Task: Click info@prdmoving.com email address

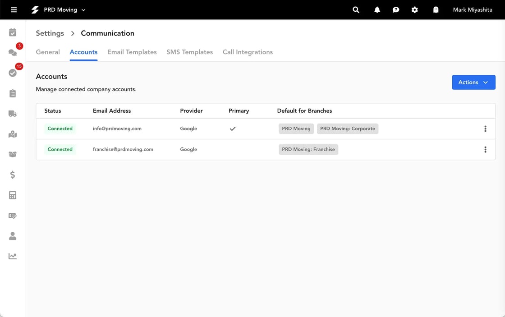Action: [117, 129]
